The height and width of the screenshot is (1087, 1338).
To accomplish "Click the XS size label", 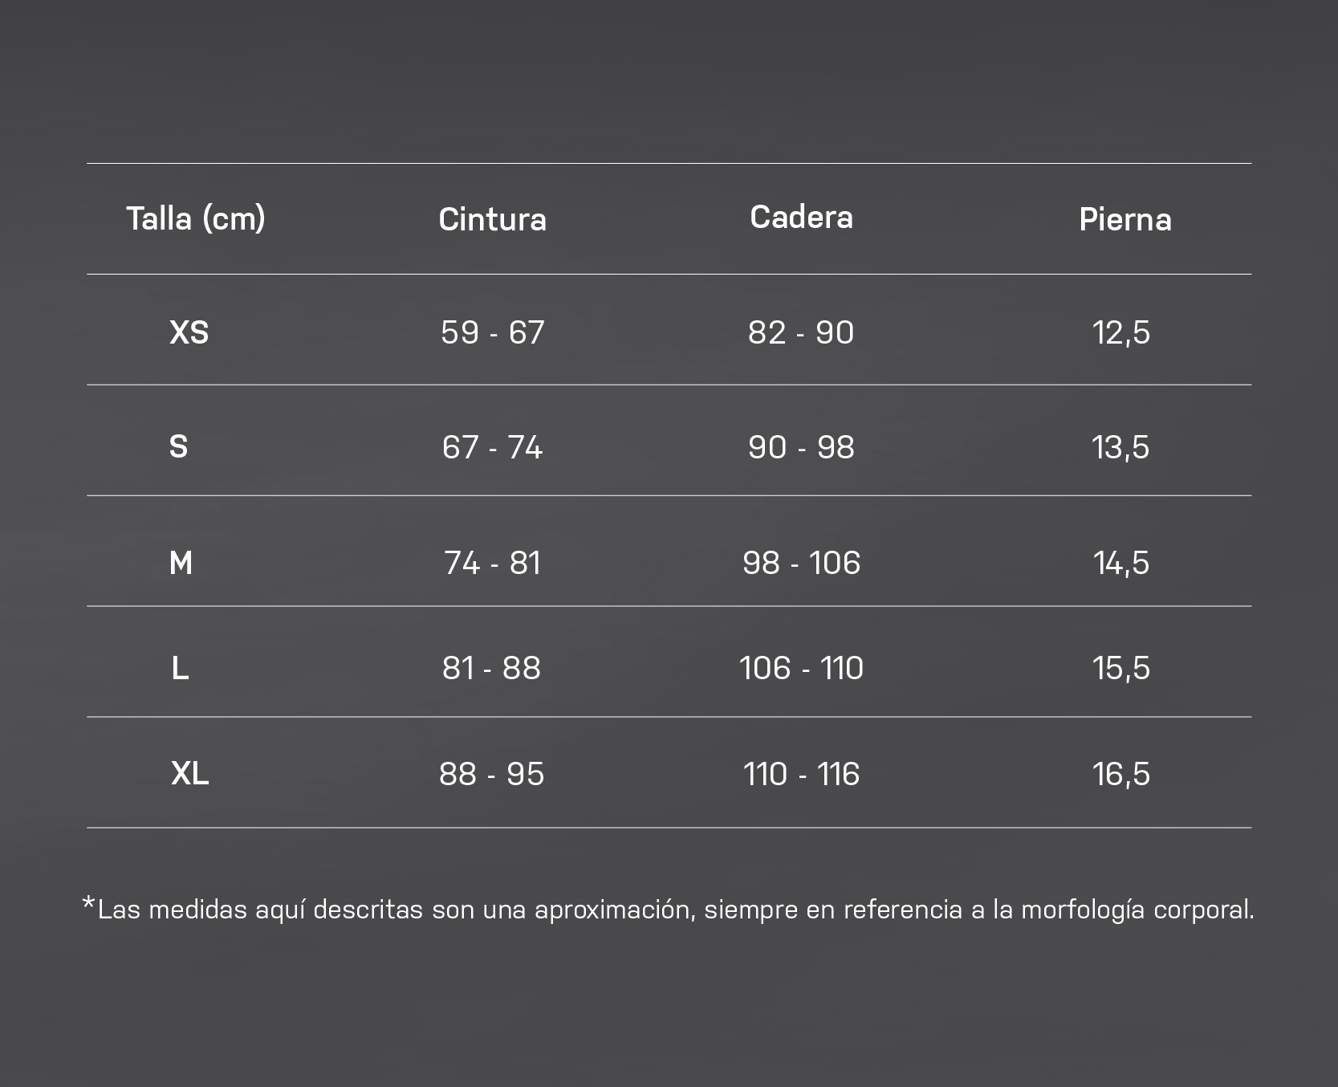I will coord(189,332).
